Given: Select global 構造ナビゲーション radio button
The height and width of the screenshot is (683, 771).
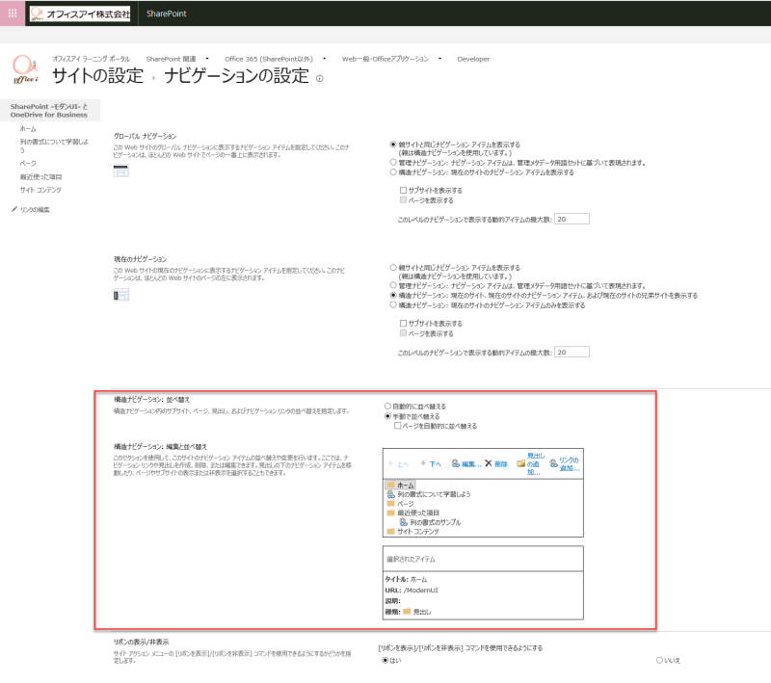Looking at the screenshot, I should click(393, 172).
